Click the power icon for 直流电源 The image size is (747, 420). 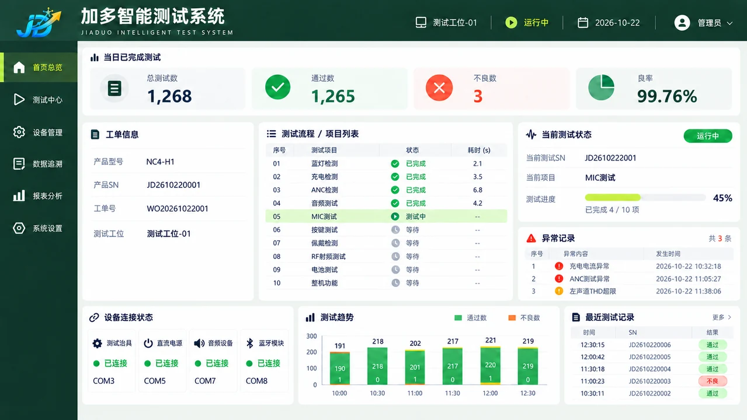click(148, 343)
